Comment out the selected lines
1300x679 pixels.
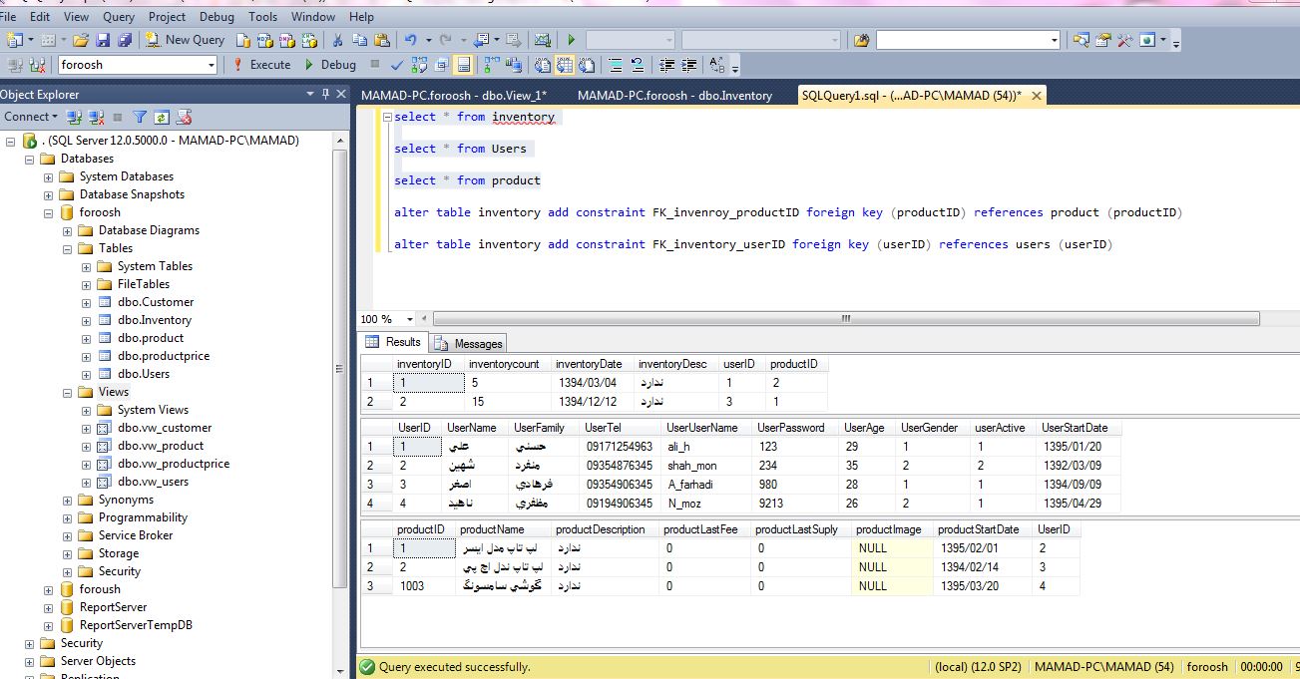tap(616, 65)
